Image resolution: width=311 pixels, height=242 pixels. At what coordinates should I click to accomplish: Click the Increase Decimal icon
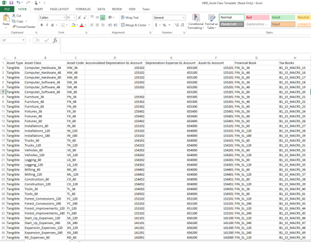click(x=177, y=25)
